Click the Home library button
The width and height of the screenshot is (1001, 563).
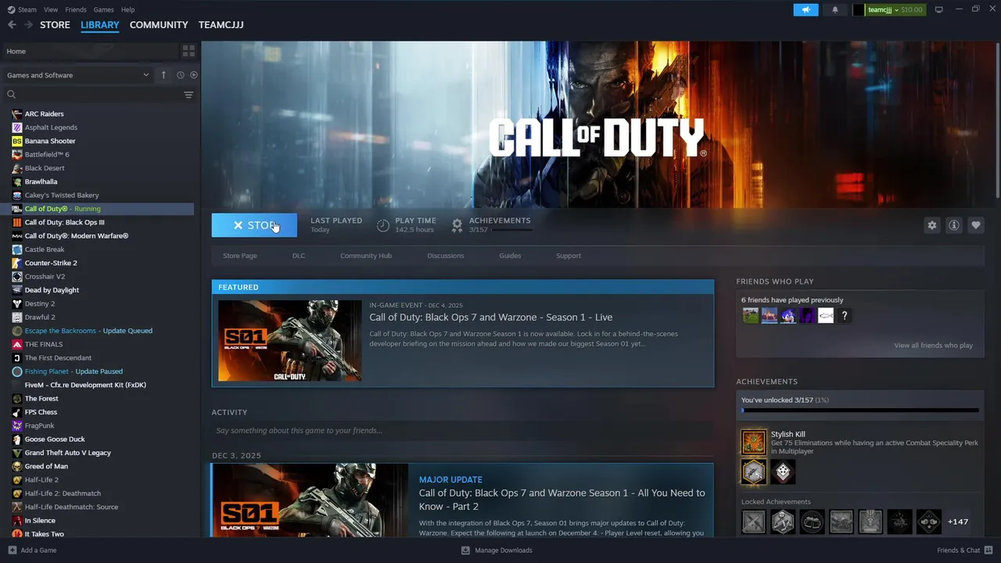[x=89, y=51]
